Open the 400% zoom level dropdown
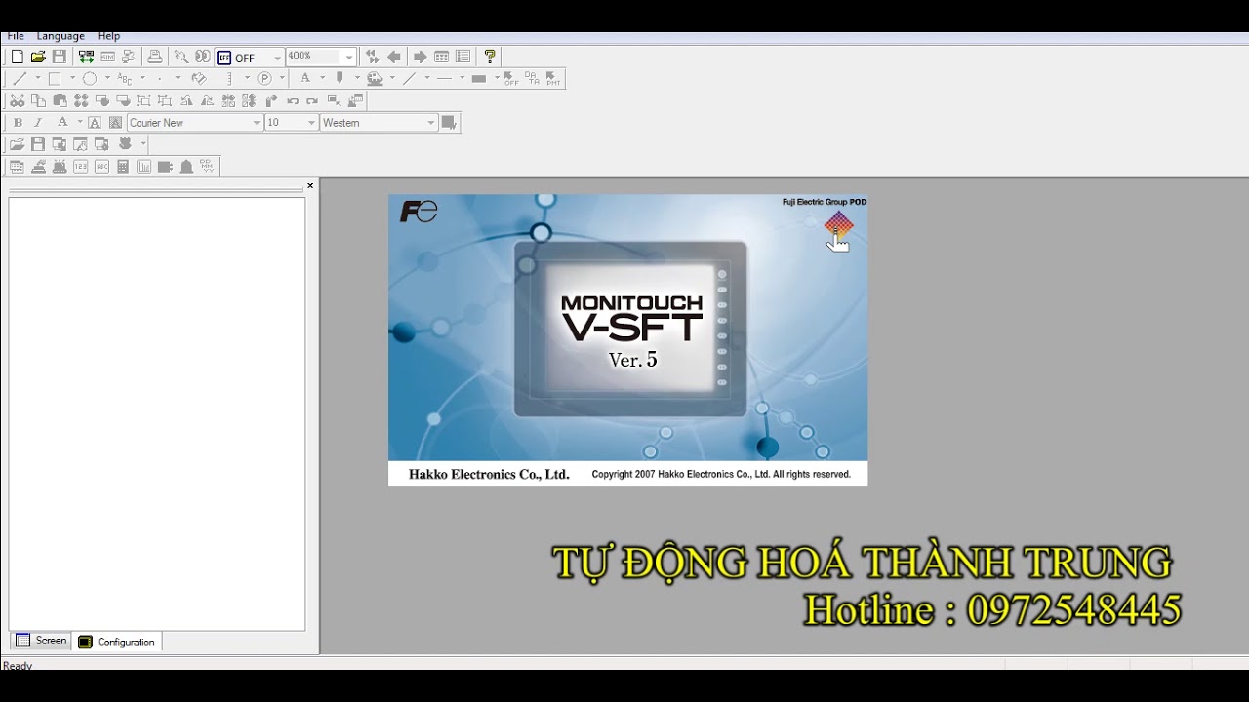Screen dimensions: 1249x702 click(349, 58)
